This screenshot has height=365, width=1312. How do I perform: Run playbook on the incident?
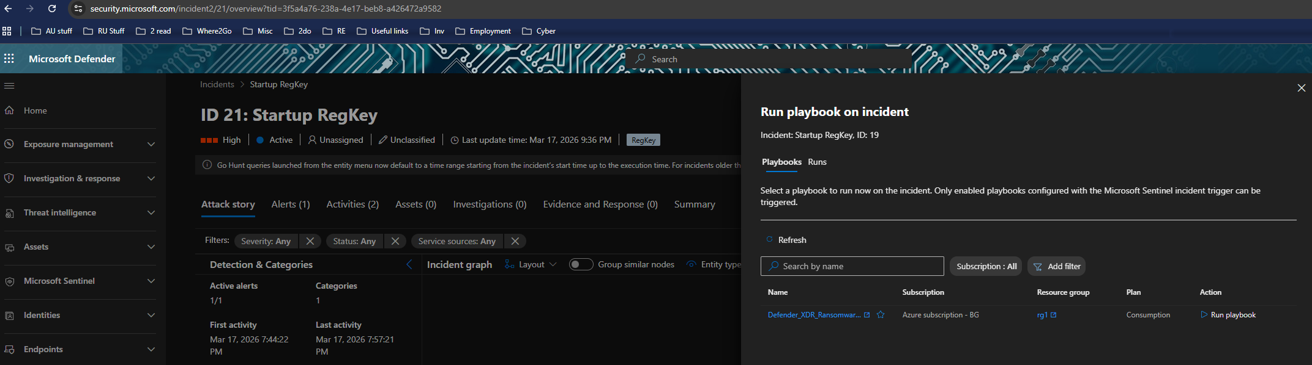point(1228,315)
